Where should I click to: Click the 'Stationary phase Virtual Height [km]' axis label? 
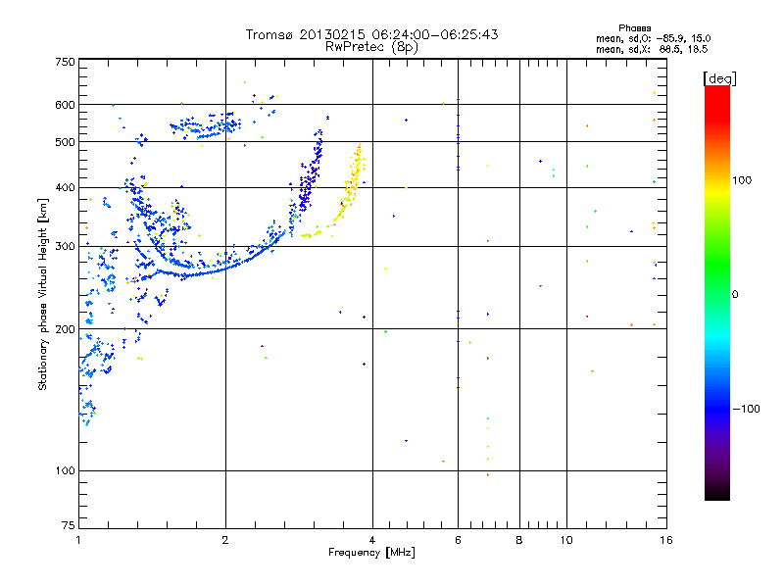tap(42, 295)
